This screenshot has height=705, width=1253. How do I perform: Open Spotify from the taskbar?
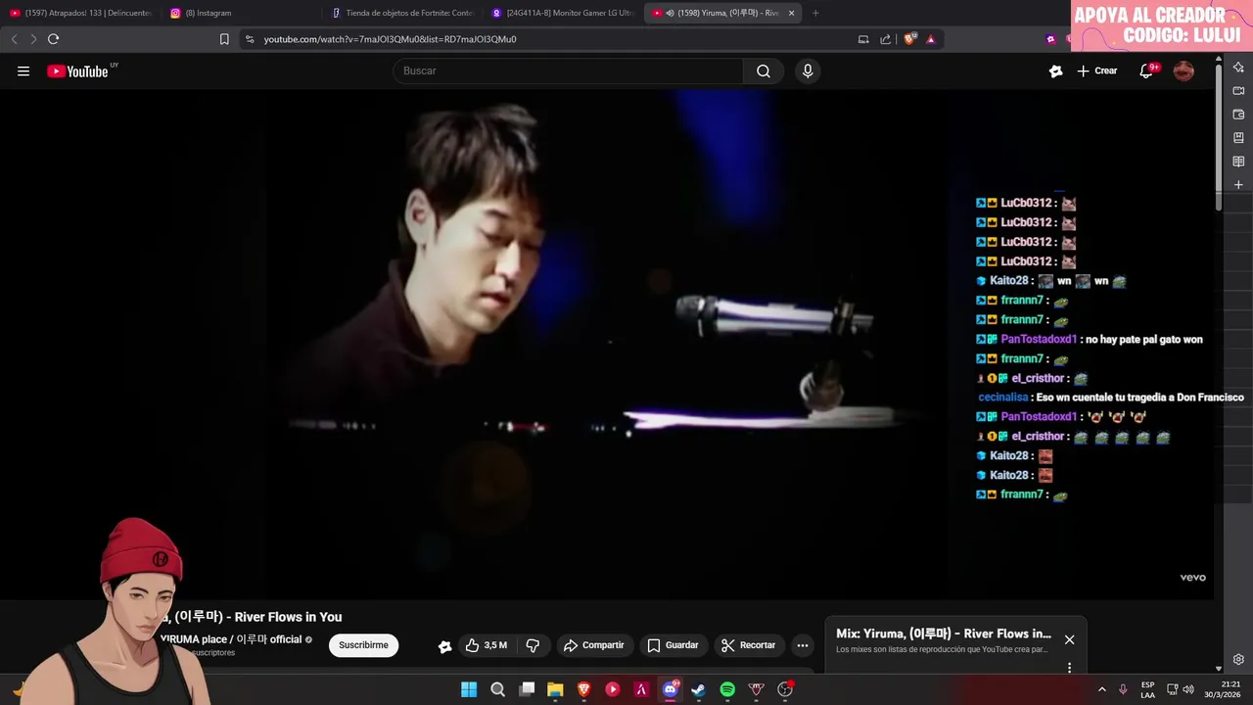pyautogui.click(x=727, y=689)
